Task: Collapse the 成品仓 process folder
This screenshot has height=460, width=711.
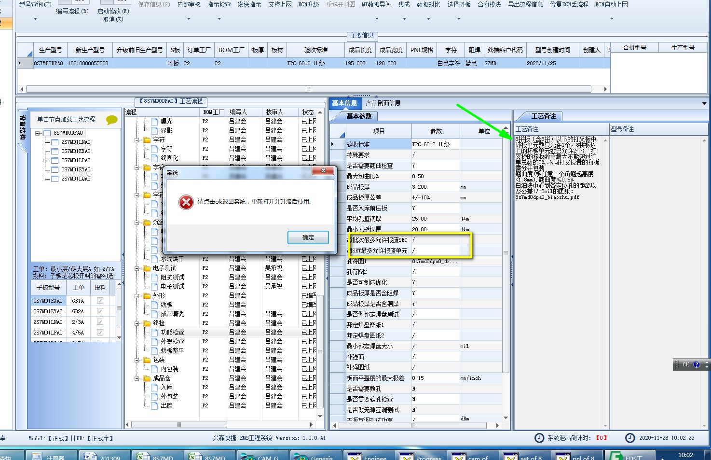Action: [137, 378]
